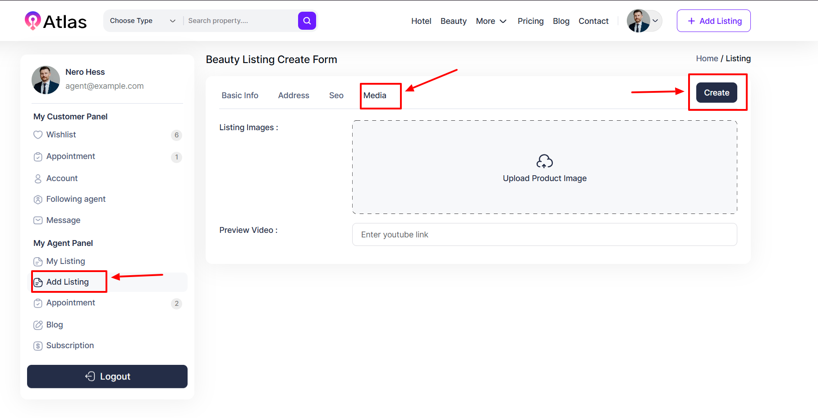
Task: Click the Blog pencil icon in sidebar
Action: (38, 325)
